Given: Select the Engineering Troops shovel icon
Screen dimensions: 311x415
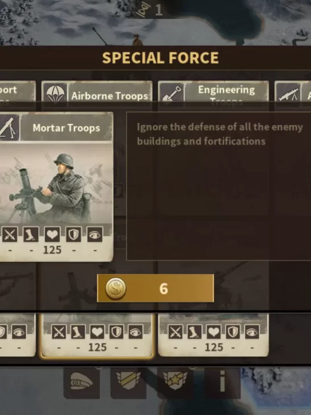Looking at the screenshot, I should (171, 94).
